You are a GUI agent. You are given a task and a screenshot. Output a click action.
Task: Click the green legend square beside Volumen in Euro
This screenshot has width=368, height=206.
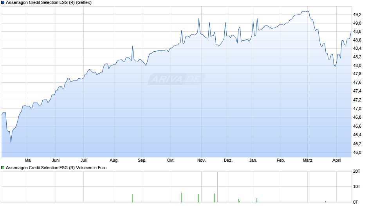(3, 168)
